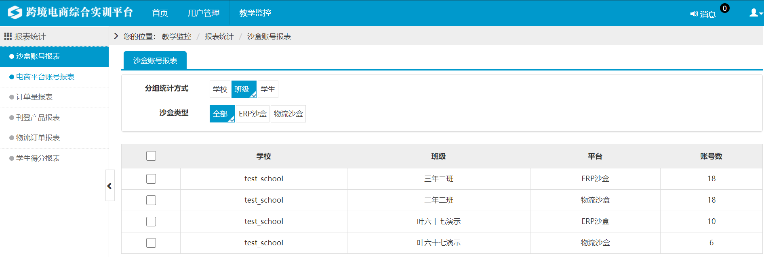Filter by ERP沙盒 type
The height and width of the screenshot is (257, 764).
(x=253, y=114)
